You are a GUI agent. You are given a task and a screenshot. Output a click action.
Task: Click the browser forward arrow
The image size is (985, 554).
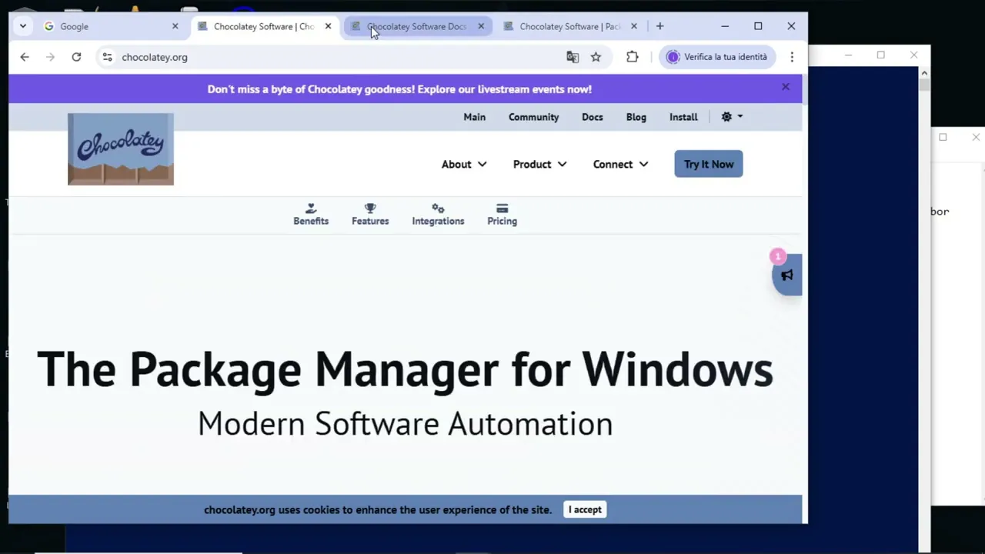(50, 57)
